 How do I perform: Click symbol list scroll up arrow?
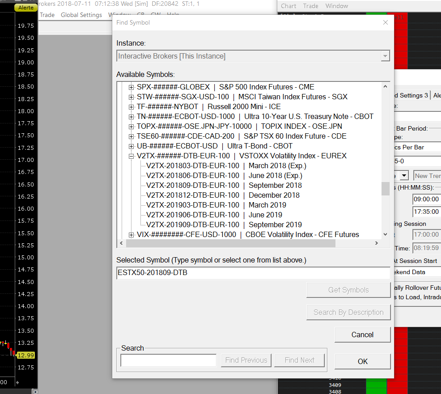pos(385,87)
